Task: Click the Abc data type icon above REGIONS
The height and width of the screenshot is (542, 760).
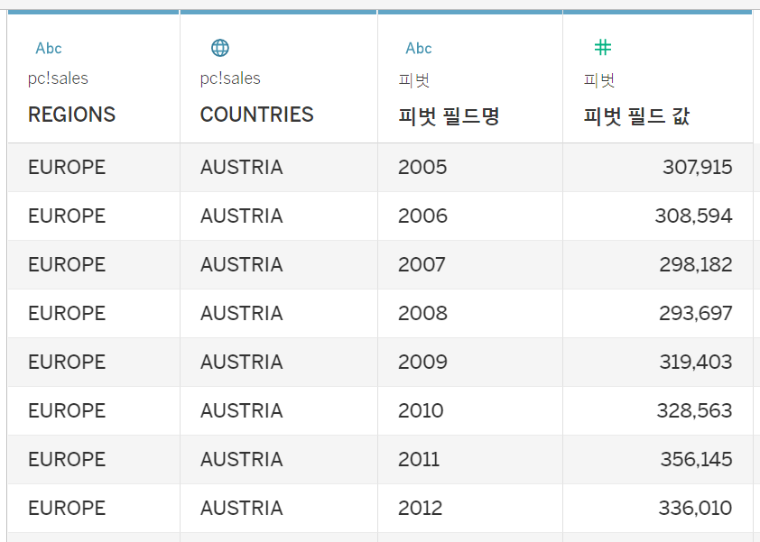Action: click(x=49, y=48)
